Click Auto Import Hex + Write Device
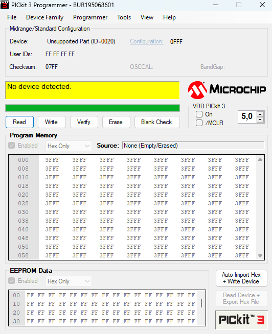Viewport: 272px width, 334px height. pos(241,278)
